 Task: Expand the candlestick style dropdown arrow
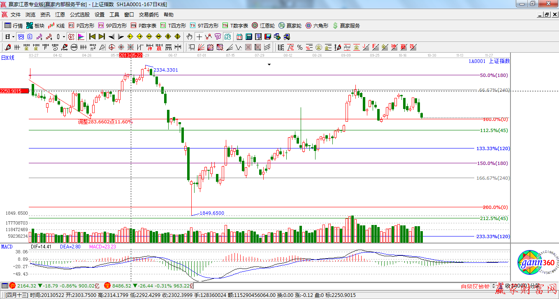click(x=64, y=37)
